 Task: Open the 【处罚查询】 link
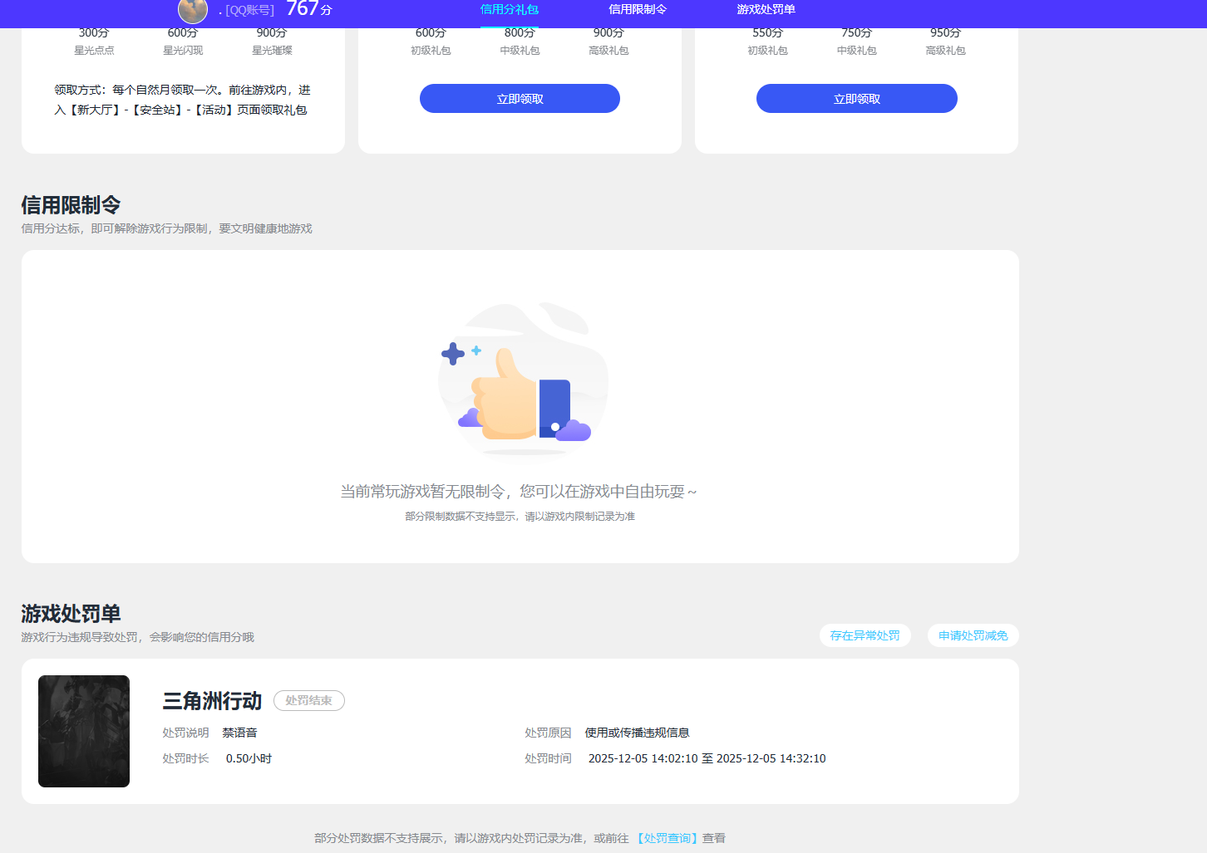(668, 838)
